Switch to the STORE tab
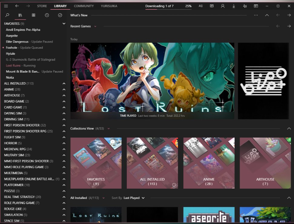294x224 pixels. point(42,6)
